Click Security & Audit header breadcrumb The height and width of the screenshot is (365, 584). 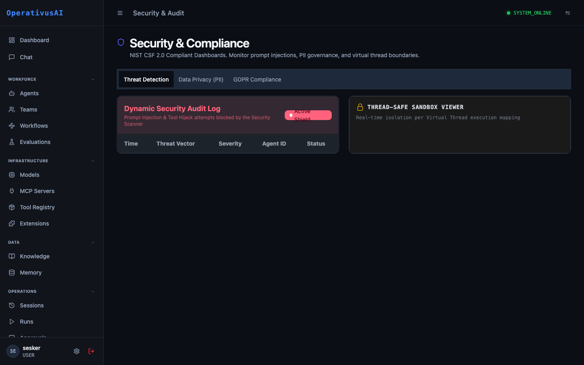(x=159, y=13)
